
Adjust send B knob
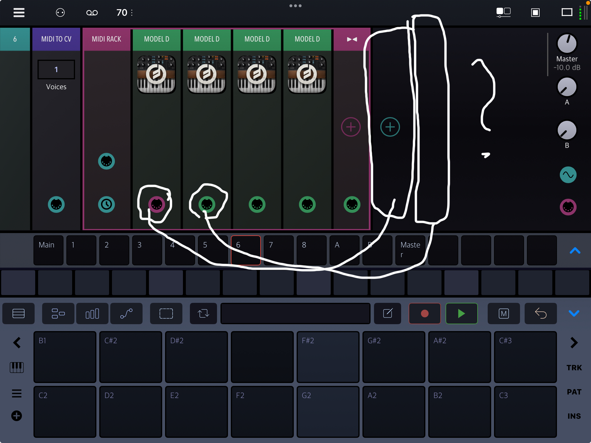click(567, 130)
